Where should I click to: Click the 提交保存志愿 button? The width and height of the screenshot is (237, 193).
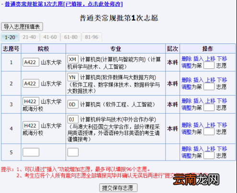pos(118,188)
